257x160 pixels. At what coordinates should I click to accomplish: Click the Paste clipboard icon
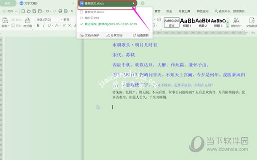(x=5, y=20)
